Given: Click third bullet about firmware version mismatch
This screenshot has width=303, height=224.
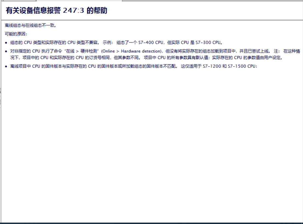Looking at the screenshot, I should [x=93, y=66].
